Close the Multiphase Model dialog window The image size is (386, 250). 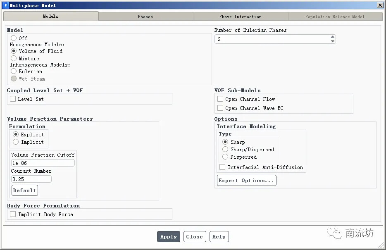[380, 5]
